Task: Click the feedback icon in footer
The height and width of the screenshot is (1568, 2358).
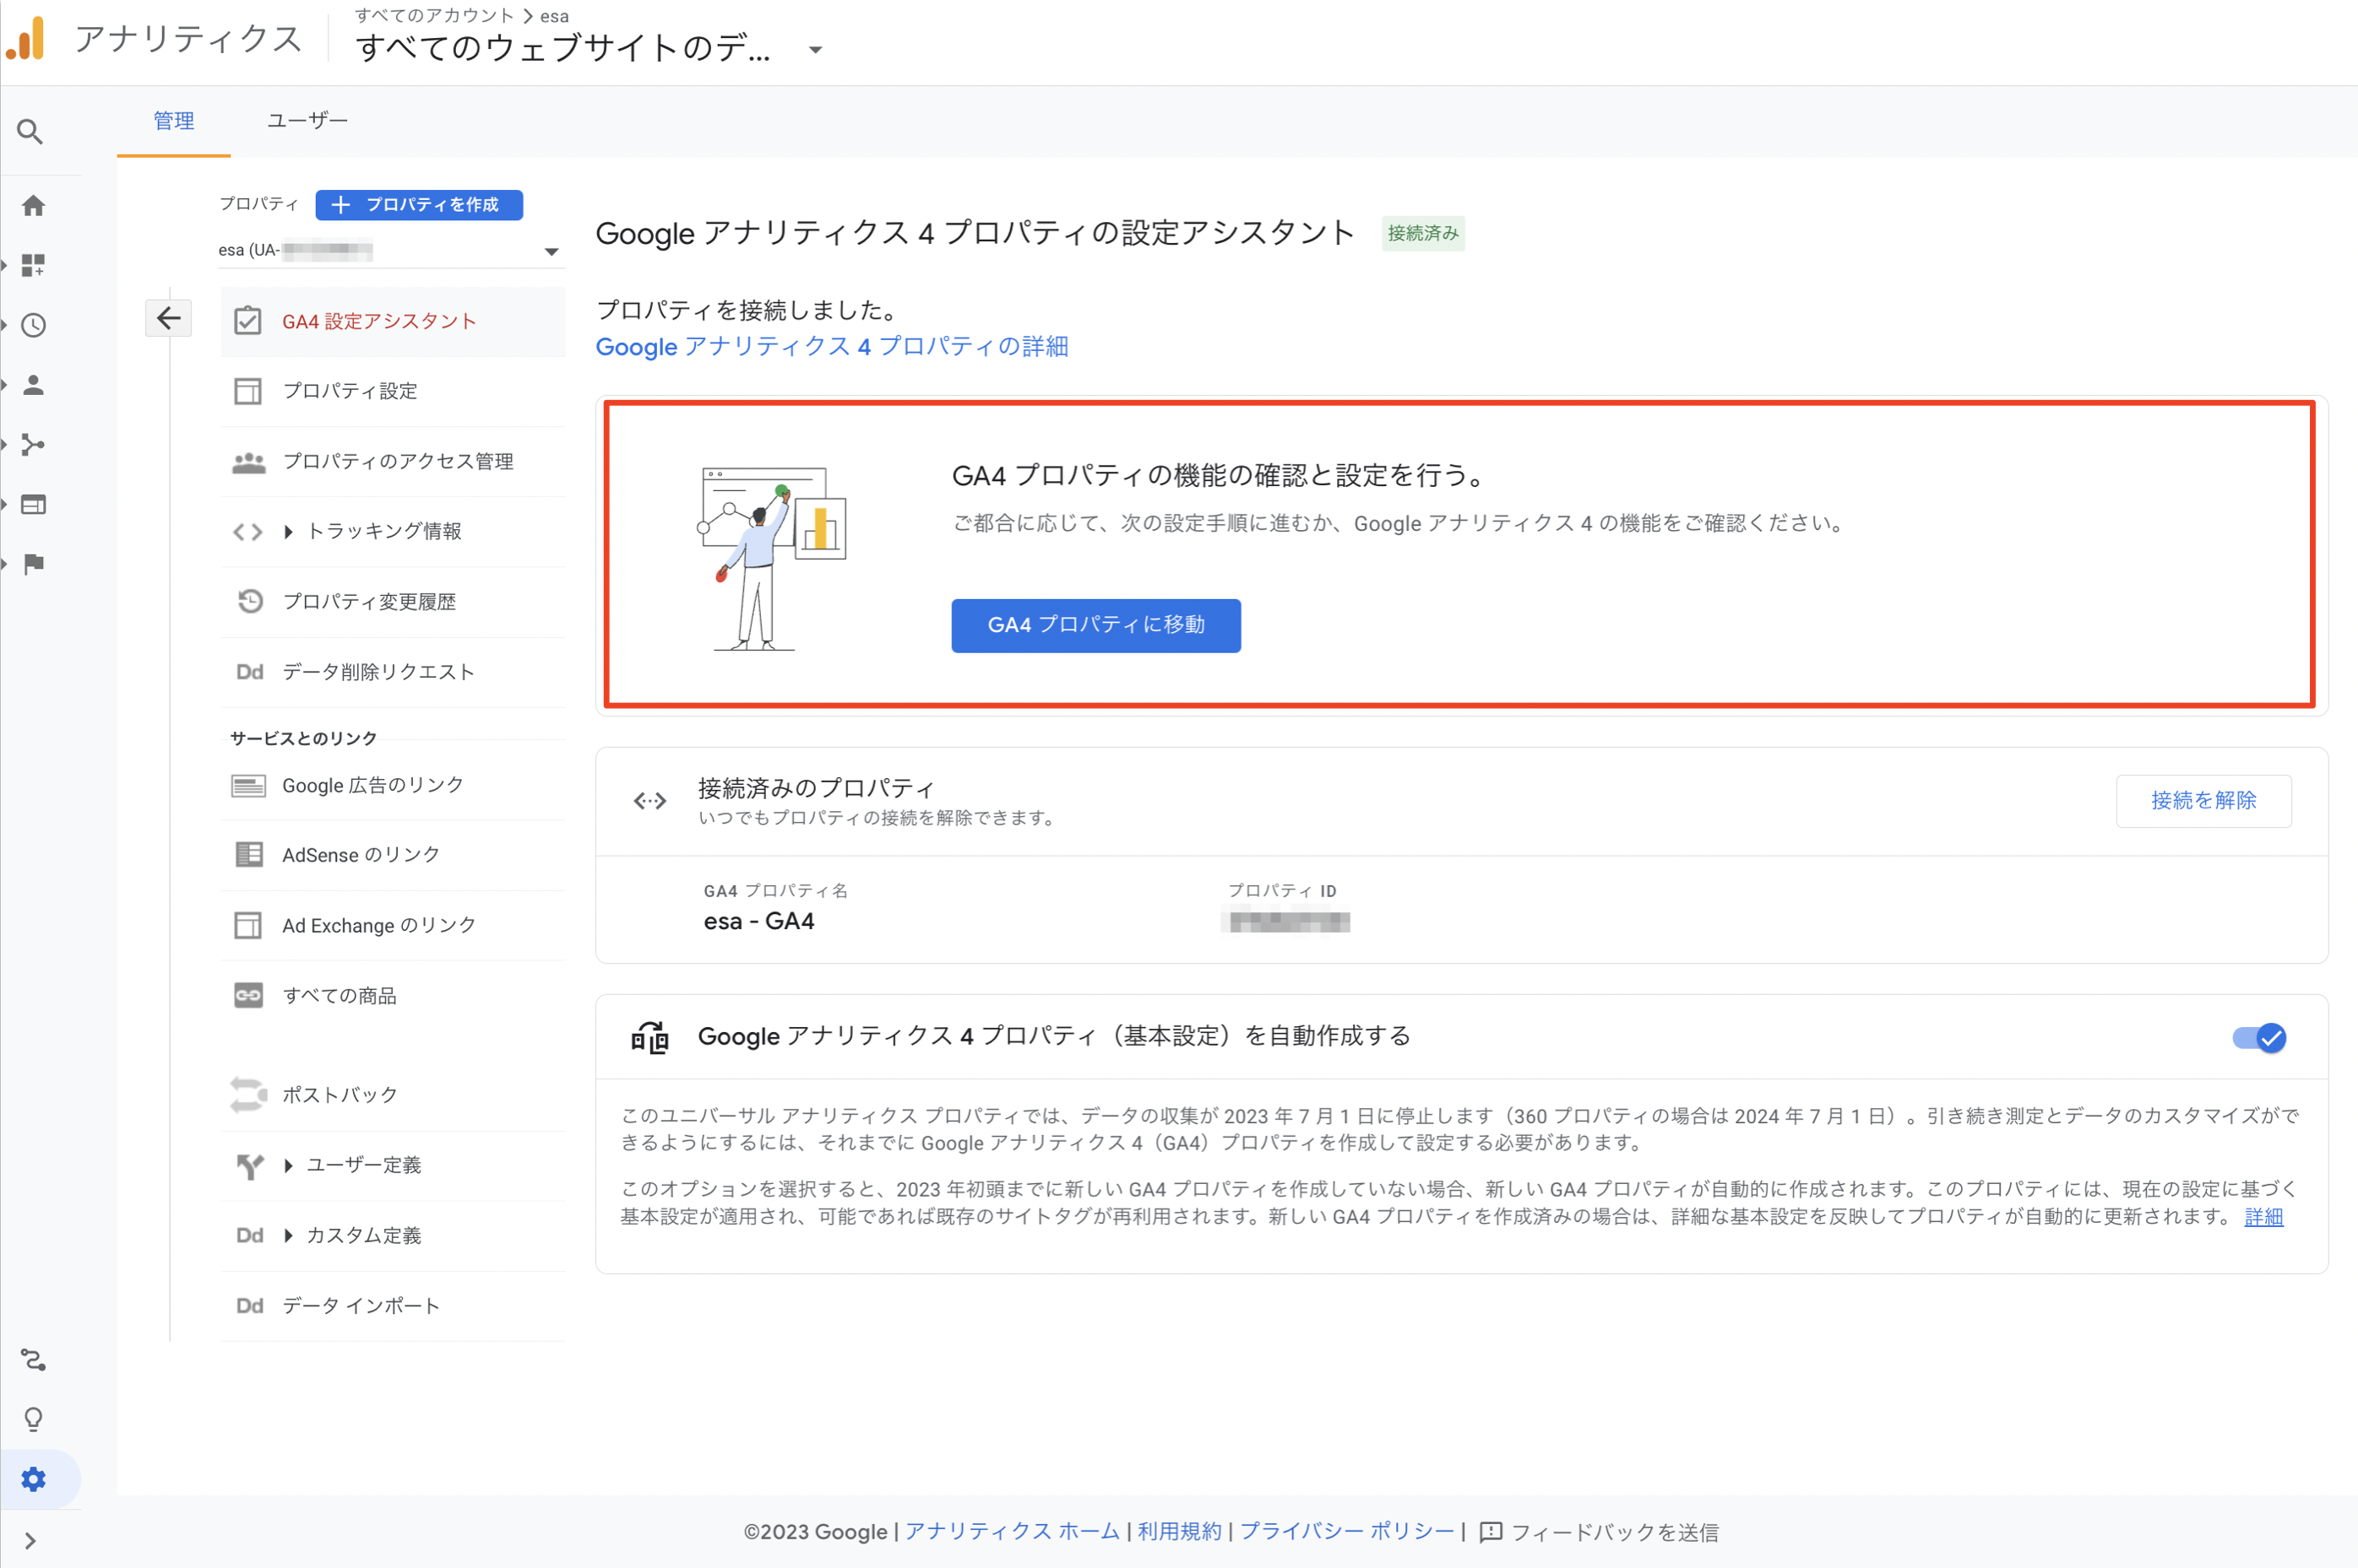Action: click(1491, 1532)
